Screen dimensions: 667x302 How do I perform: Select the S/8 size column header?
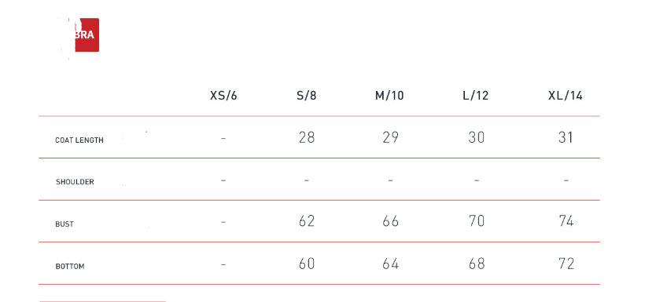tap(307, 96)
